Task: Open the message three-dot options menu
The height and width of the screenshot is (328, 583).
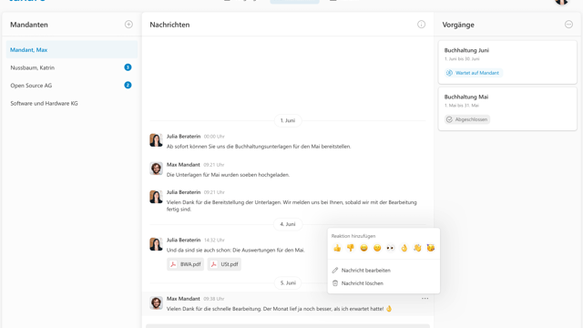Action: pyautogui.click(x=425, y=298)
